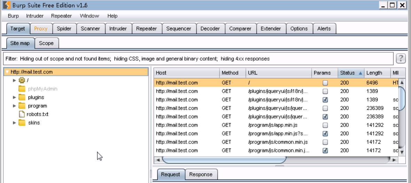Open the Window menu
Image resolution: width=411 pixels, height=183 pixels.
click(x=89, y=16)
